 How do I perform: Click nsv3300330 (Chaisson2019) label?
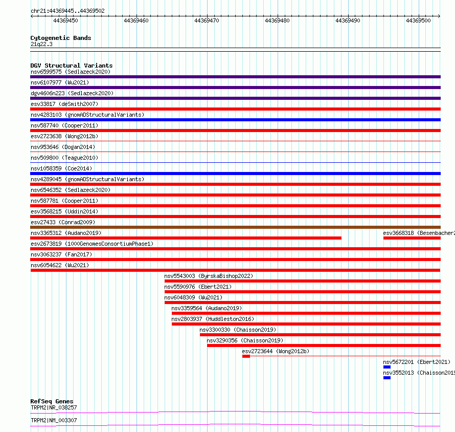pyautogui.click(x=238, y=330)
